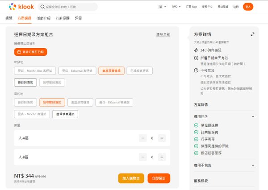Click the Klook logo
Viewport: 268px width, 190px height.
[21, 7]
